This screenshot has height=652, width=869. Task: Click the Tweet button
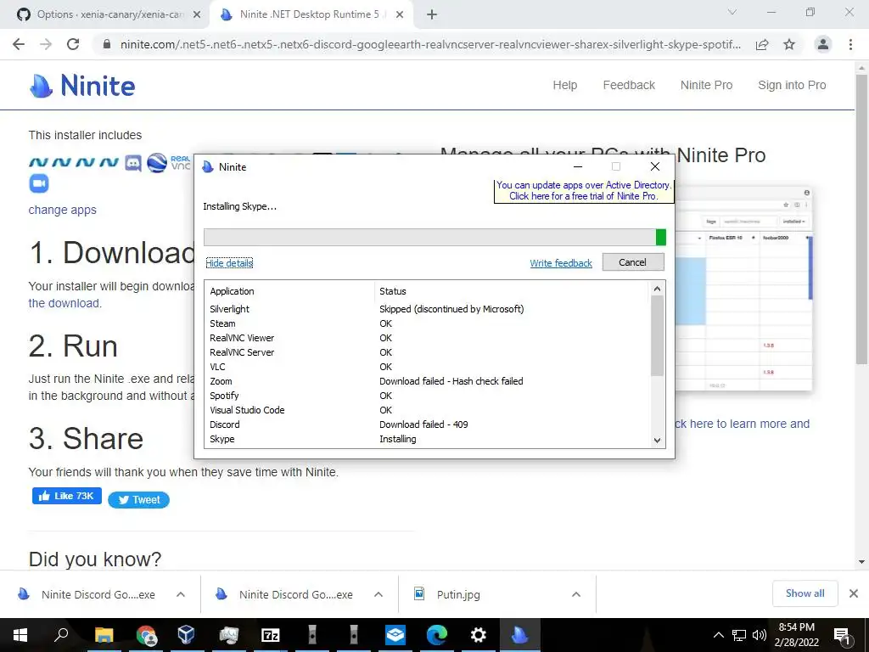point(138,499)
